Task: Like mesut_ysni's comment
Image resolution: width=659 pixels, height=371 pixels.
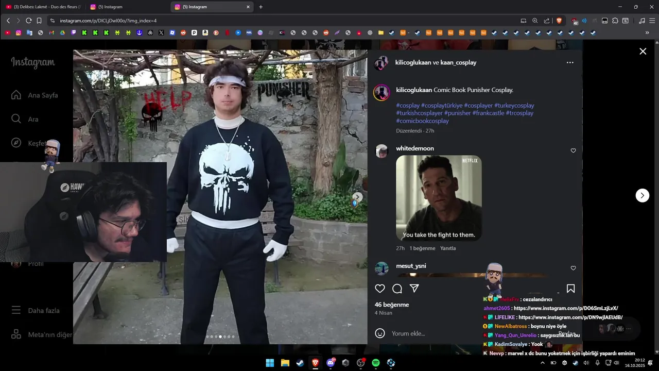Action: [x=573, y=268]
